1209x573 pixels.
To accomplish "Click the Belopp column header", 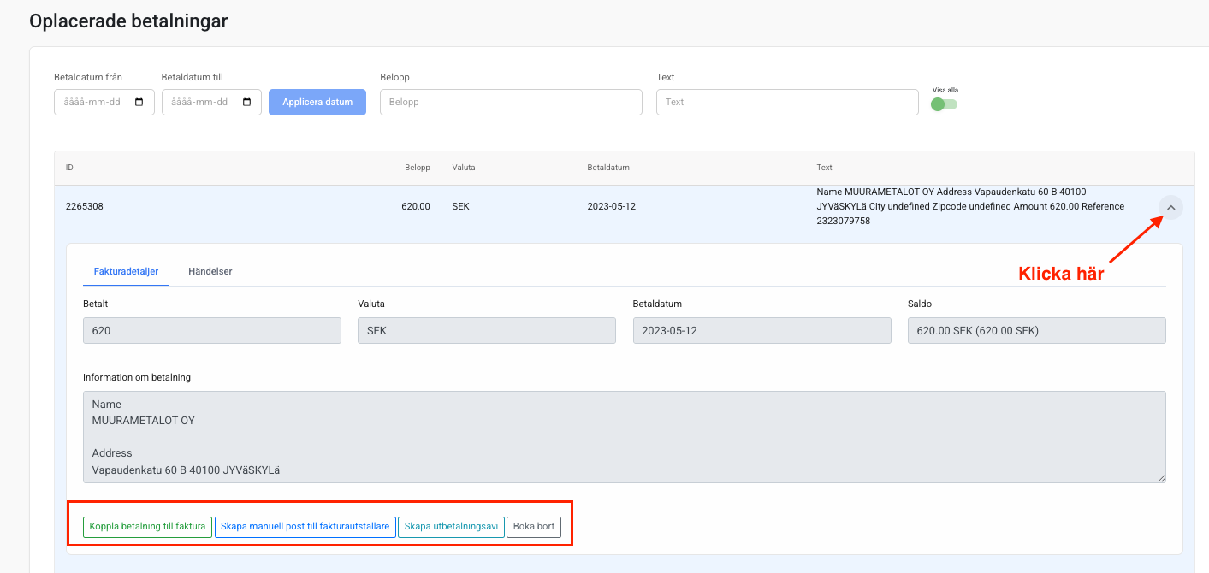I will click(x=418, y=168).
